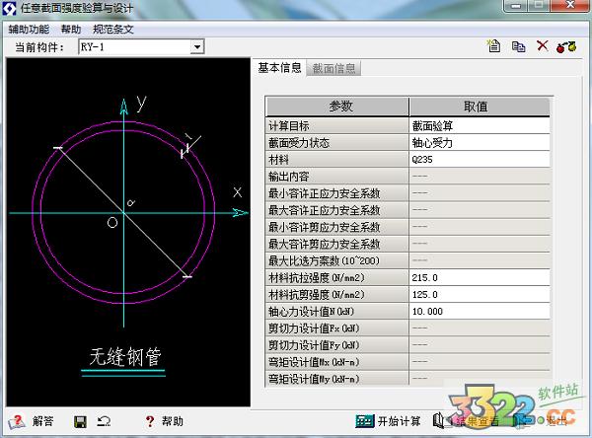Open the 帮助 menu

click(71, 29)
